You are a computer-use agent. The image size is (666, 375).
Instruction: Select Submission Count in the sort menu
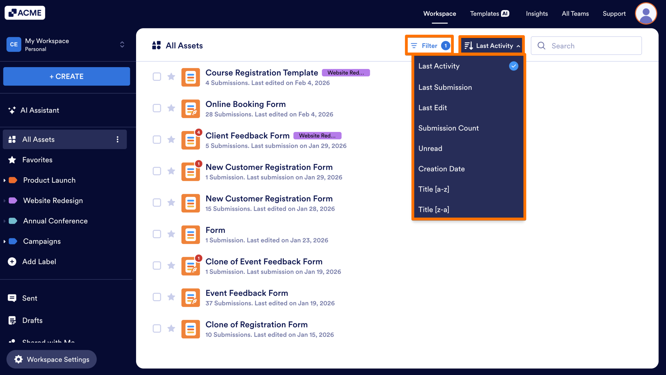(448, 128)
